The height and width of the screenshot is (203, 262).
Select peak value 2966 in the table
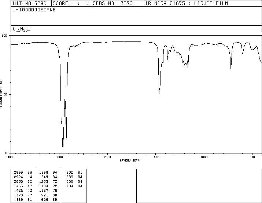[x=18, y=173]
